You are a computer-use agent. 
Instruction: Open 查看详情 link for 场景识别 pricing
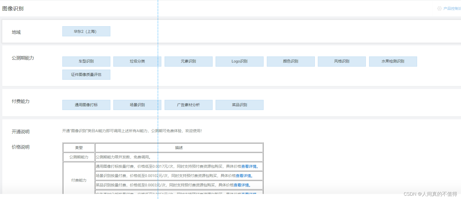(243, 176)
